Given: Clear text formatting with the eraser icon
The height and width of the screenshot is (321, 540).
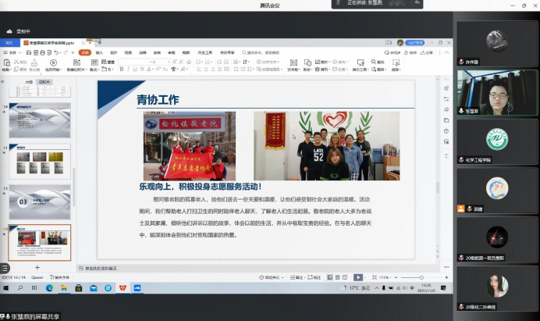Looking at the screenshot, I should (x=189, y=62).
